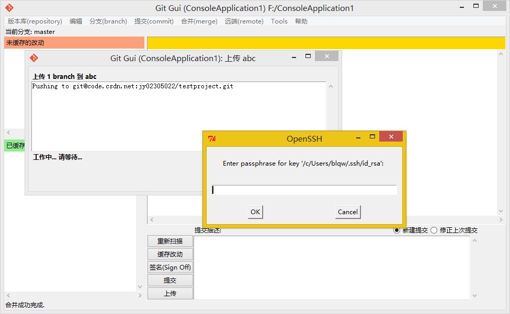Screen dimensions: 510x314
Task: Maximize the upload abc window
Action: pyautogui.click(x=308, y=56)
